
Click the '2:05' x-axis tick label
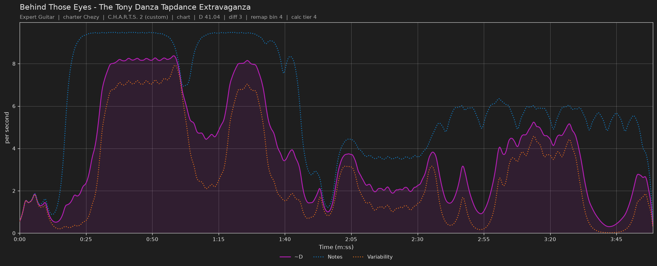351,240
